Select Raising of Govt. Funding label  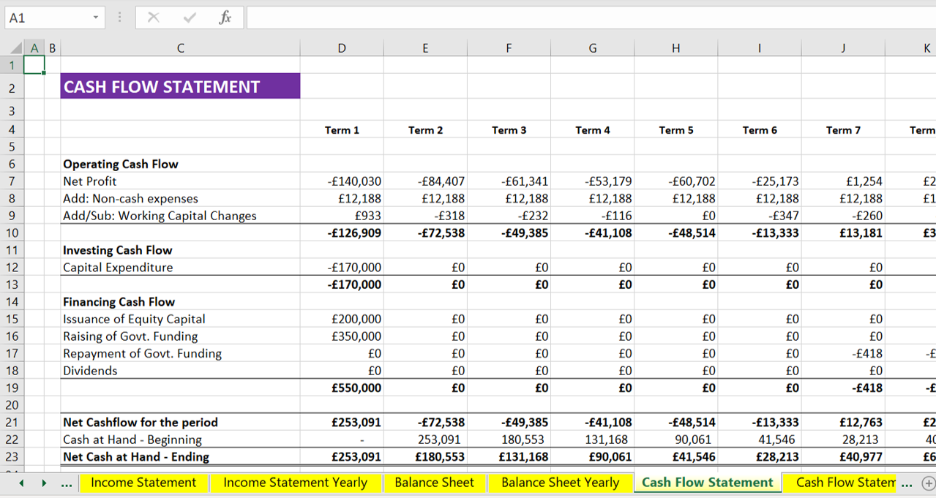tap(130, 336)
